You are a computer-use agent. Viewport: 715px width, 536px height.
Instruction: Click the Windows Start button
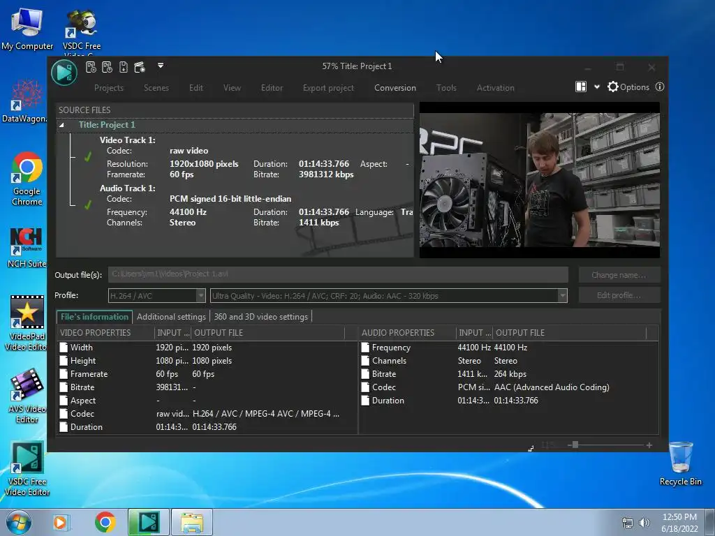click(18, 522)
